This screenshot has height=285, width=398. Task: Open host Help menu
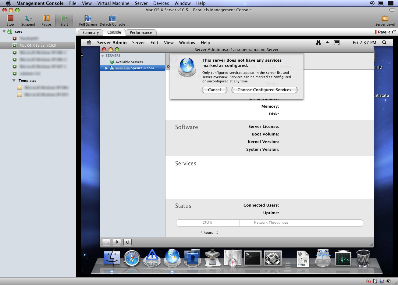click(201, 3)
